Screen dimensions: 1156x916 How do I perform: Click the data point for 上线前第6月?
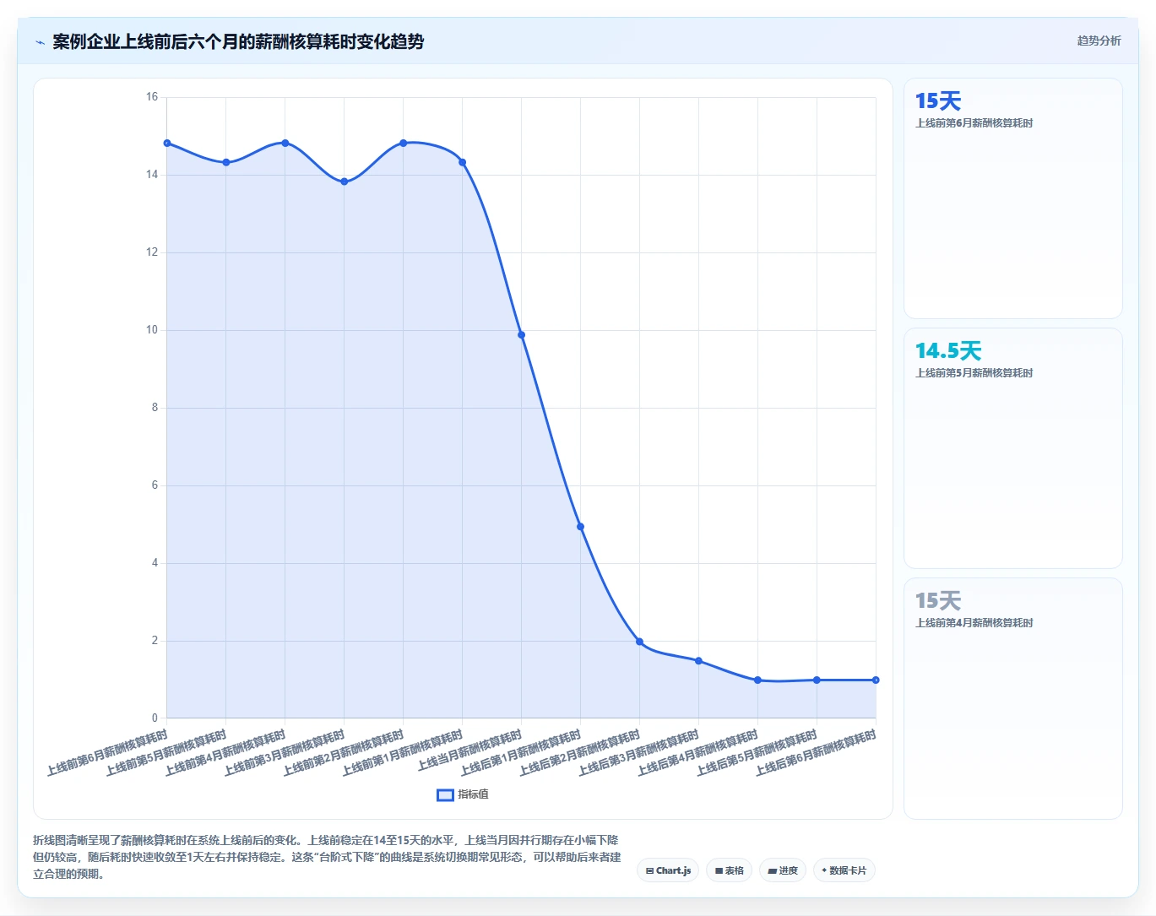point(167,144)
